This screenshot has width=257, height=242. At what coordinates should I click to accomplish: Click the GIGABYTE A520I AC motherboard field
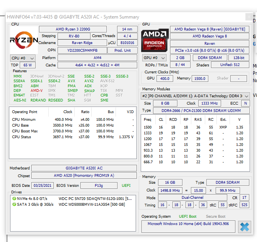84,168
